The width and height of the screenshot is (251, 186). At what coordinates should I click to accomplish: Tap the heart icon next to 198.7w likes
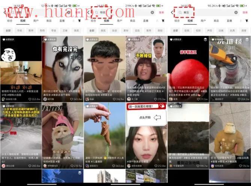[x=198, y=166]
